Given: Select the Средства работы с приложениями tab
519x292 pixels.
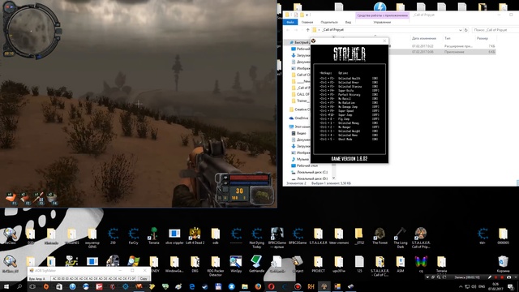Looking at the screenshot, I should pyautogui.click(x=382, y=15).
